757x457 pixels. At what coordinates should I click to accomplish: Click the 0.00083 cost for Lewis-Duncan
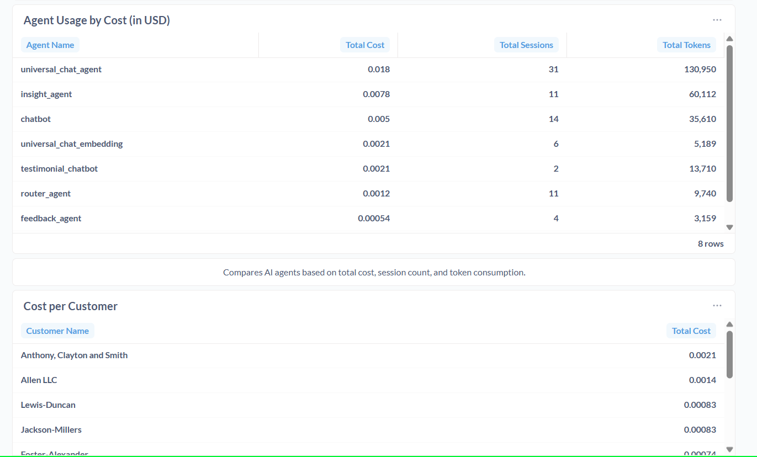[x=700, y=405]
